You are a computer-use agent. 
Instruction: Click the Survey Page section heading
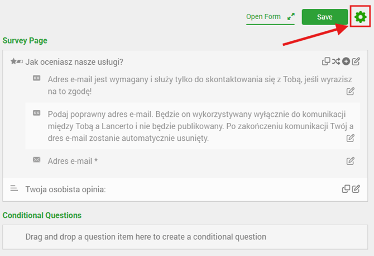click(x=25, y=41)
